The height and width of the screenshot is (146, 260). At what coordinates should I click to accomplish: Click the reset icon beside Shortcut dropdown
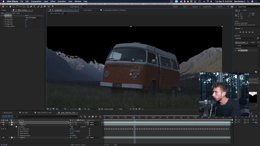[x=258, y=38]
